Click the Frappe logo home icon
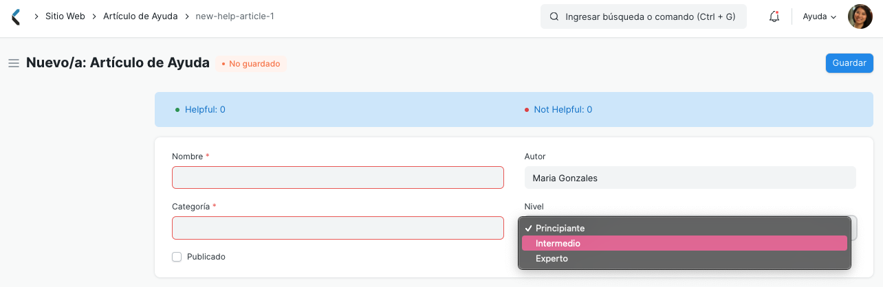Viewport: 883px width, 287px height. 16,16
